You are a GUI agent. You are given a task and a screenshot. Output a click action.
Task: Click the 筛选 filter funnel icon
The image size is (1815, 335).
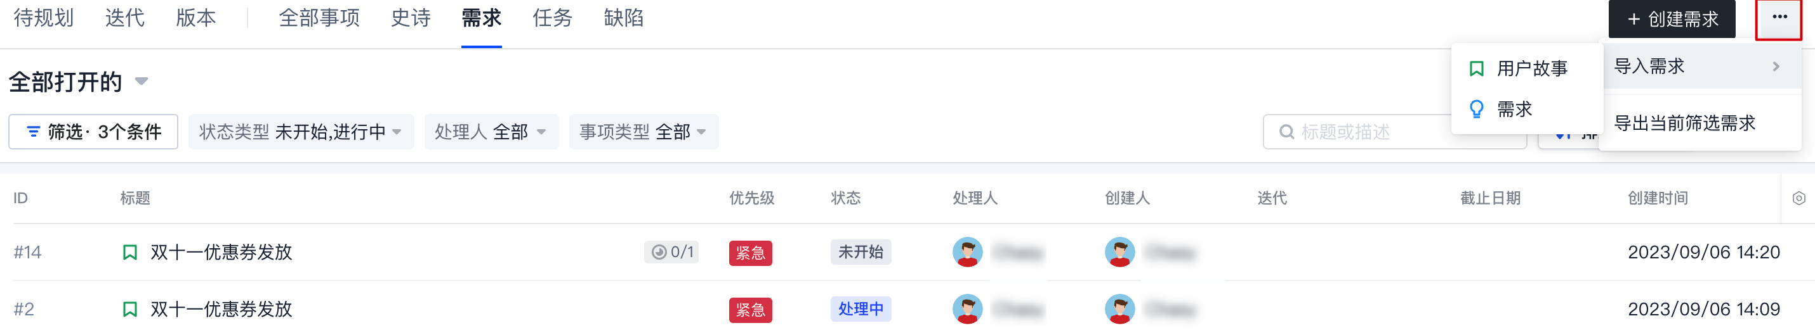pos(33,132)
